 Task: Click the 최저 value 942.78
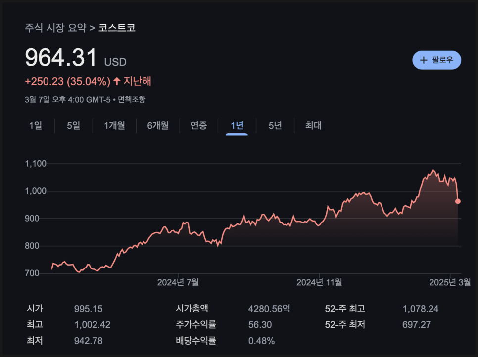tap(89, 341)
